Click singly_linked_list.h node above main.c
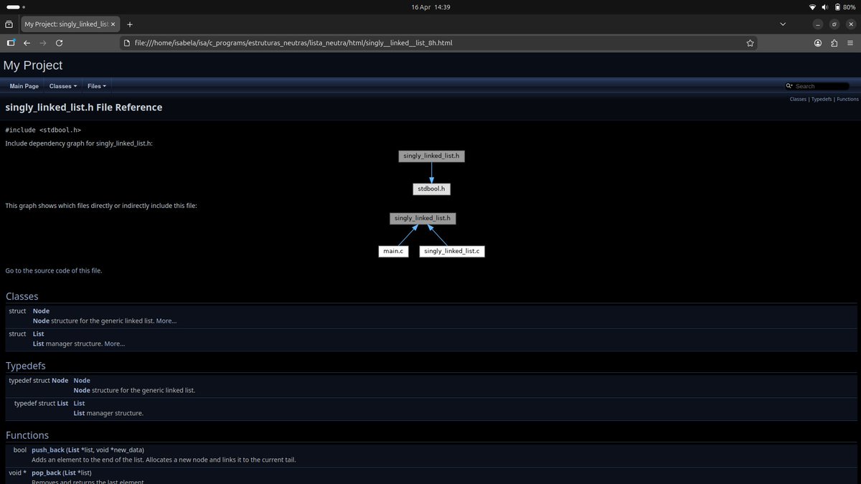 tap(423, 218)
